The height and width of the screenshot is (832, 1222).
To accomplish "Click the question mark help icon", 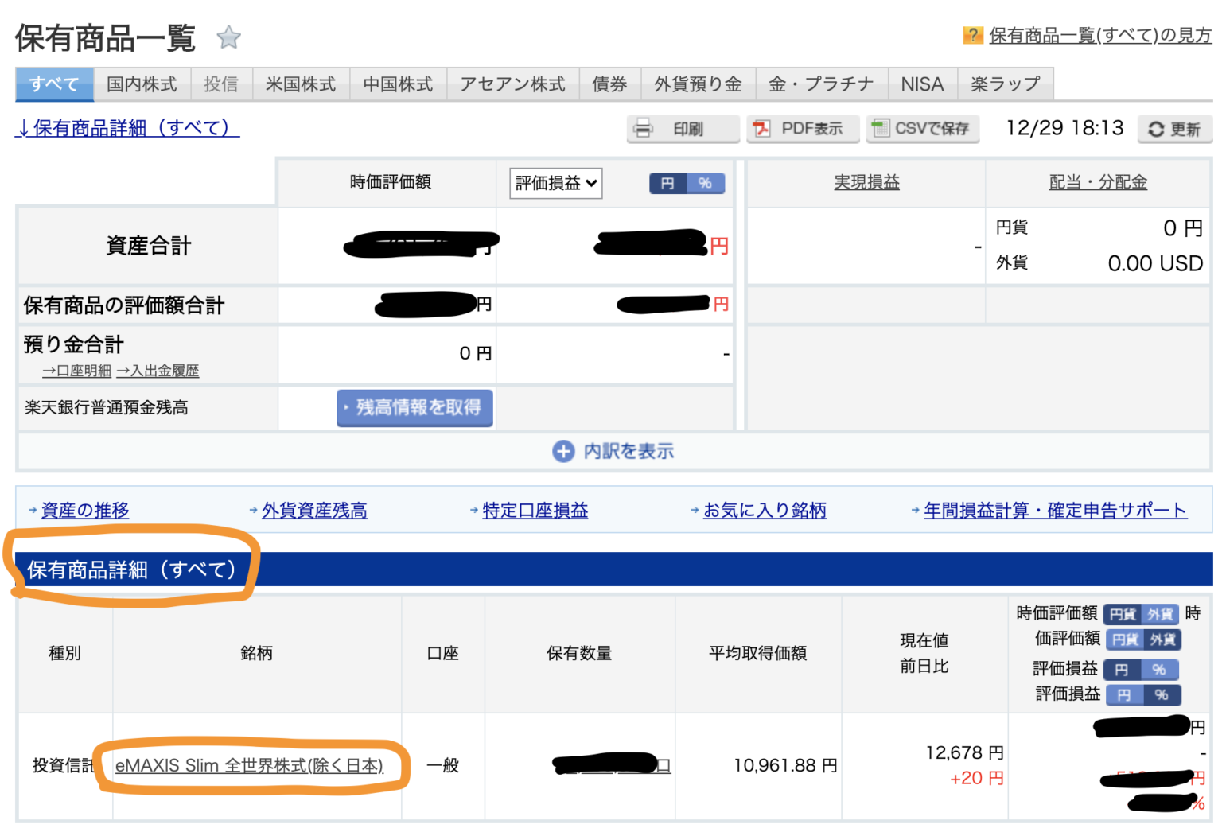I will 972,35.
